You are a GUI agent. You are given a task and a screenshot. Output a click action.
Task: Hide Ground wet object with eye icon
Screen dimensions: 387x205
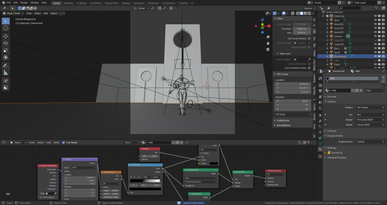375,56
